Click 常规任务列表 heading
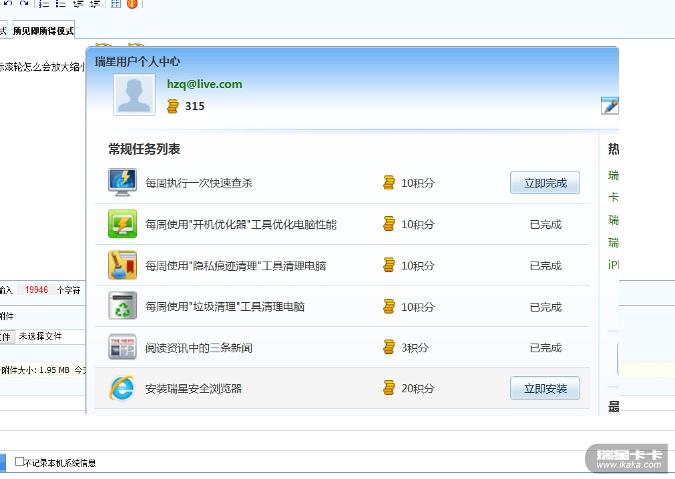Image resolution: width=675 pixels, height=479 pixels. tap(144, 149)
